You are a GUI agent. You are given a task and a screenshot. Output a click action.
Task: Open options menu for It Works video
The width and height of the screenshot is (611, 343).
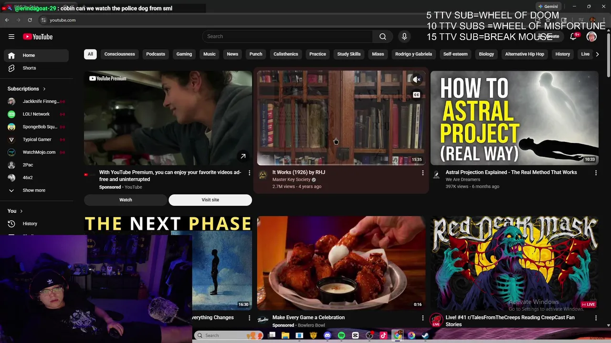[x=422, y=173]
